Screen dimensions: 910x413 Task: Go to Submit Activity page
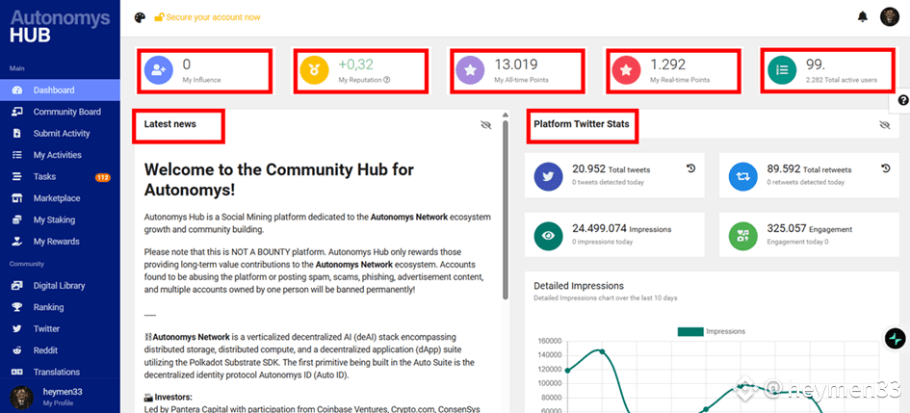point(60,134)
